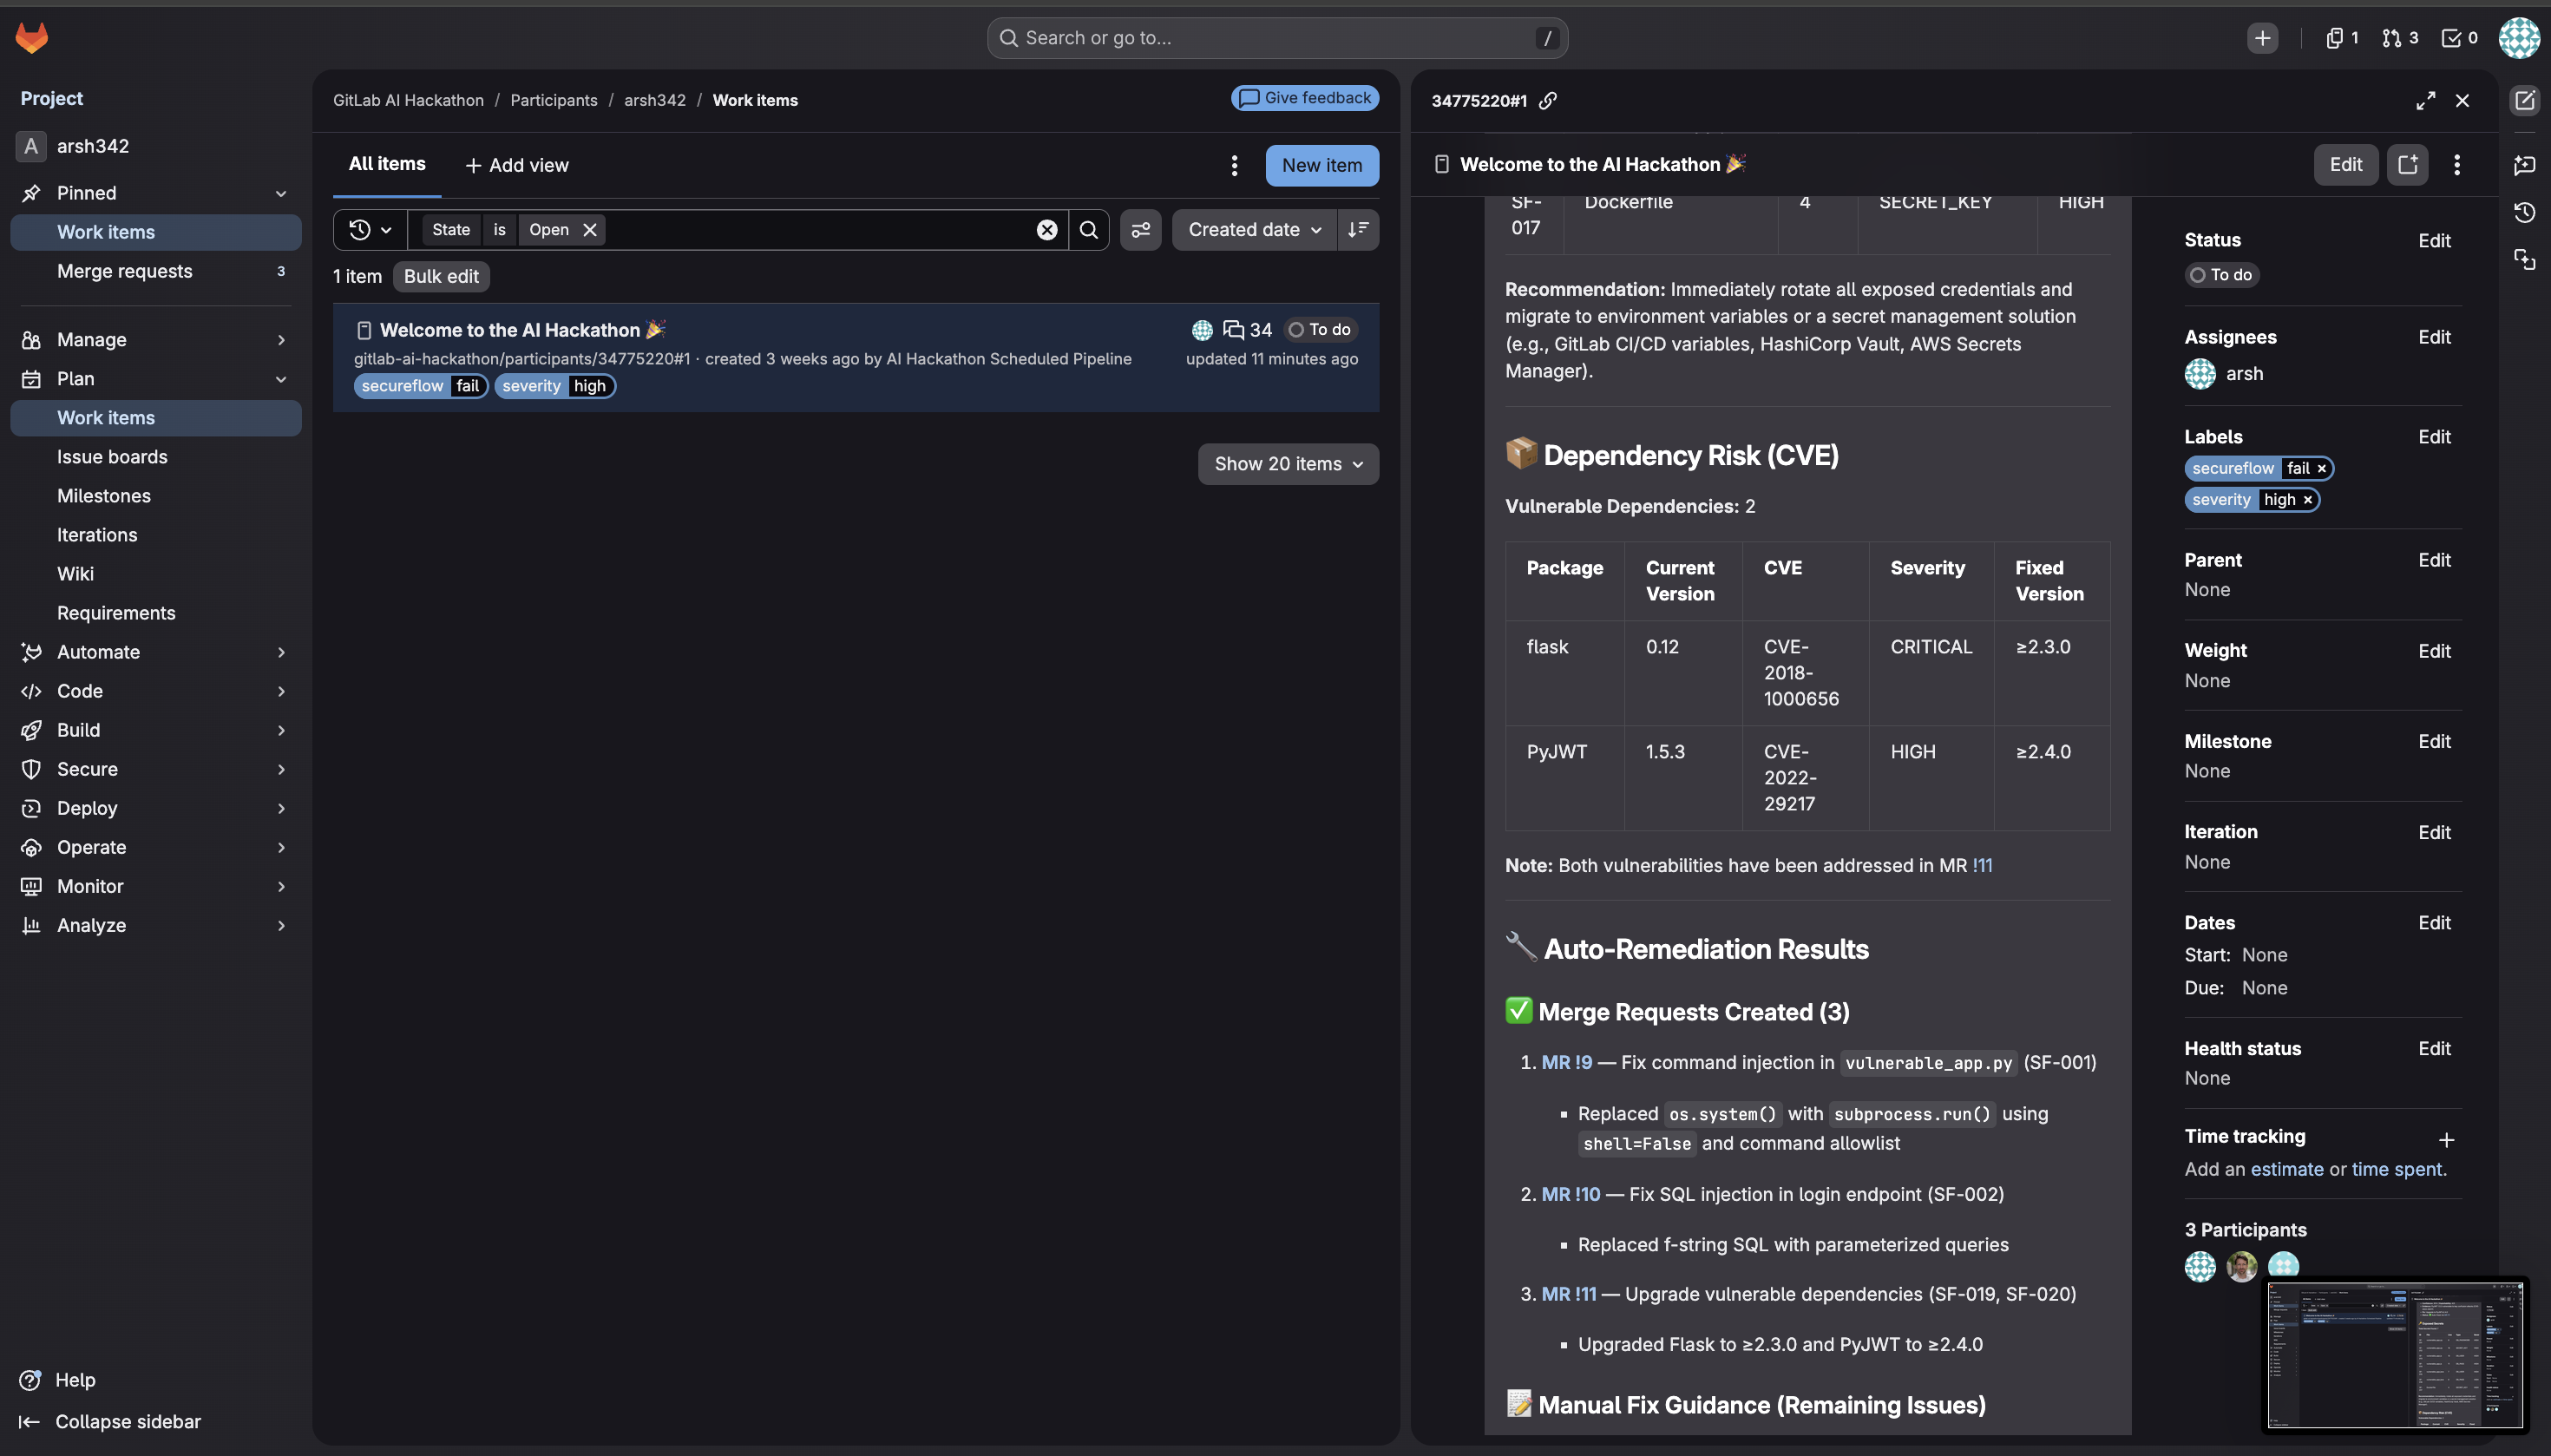The height and width of the screenshot is (1456, 2551).
Task: Focus the Search or go to field
Action: coord(1276,38)
